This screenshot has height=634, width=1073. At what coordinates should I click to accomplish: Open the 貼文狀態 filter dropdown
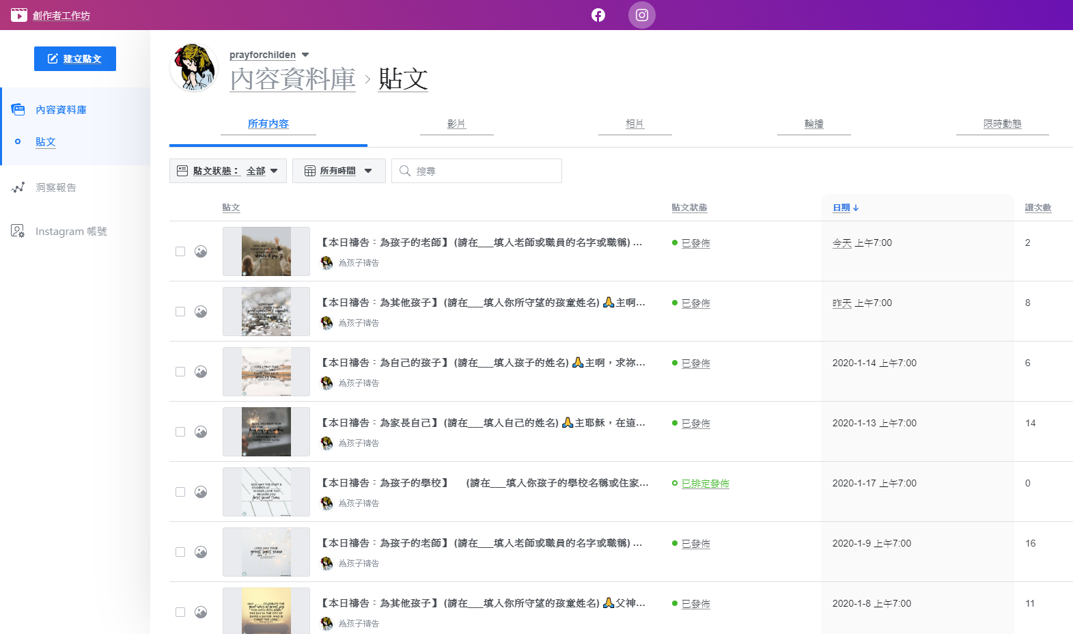pyautogui.click(x=228, y=171)
